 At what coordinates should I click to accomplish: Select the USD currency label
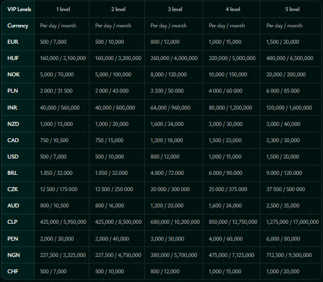pyautogui.click(x=13, y=157)
